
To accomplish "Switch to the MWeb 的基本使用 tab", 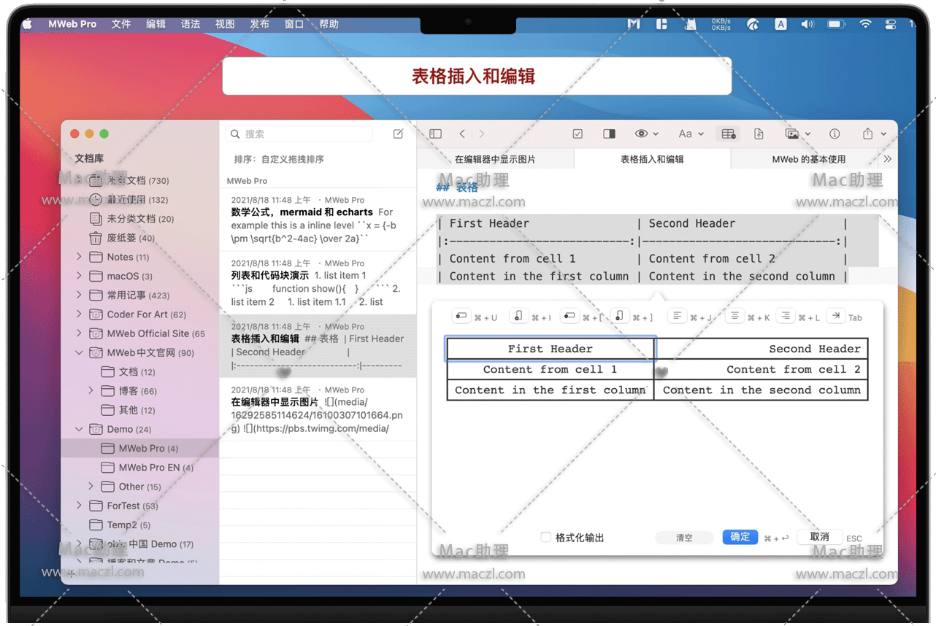I will [808, 159].
